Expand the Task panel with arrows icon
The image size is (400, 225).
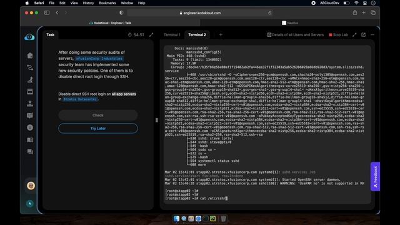point(151,35)
